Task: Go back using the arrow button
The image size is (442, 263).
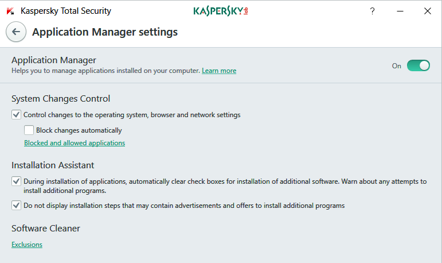Action: tap(16, 32)
